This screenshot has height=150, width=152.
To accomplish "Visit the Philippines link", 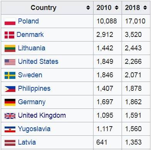I will [x=34, y=89].
